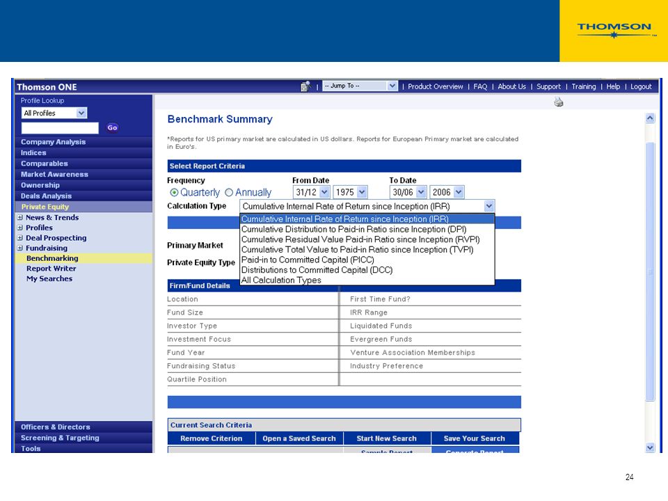Screen dimensions: 668x501
Task: Click the page scrollbar down arrow
Action: [x=650, y=447]
